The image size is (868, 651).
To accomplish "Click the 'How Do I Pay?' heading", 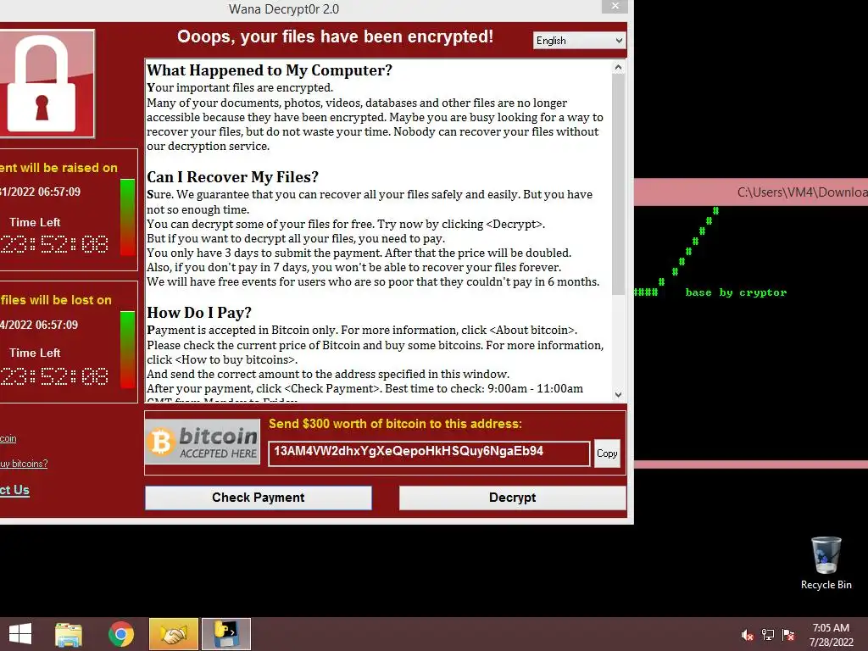I will (199, 313).
